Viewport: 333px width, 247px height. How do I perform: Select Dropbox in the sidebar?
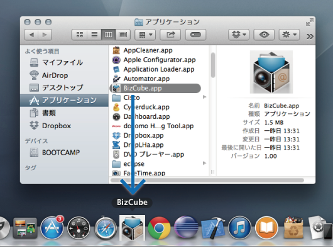[x=64, y=126]
